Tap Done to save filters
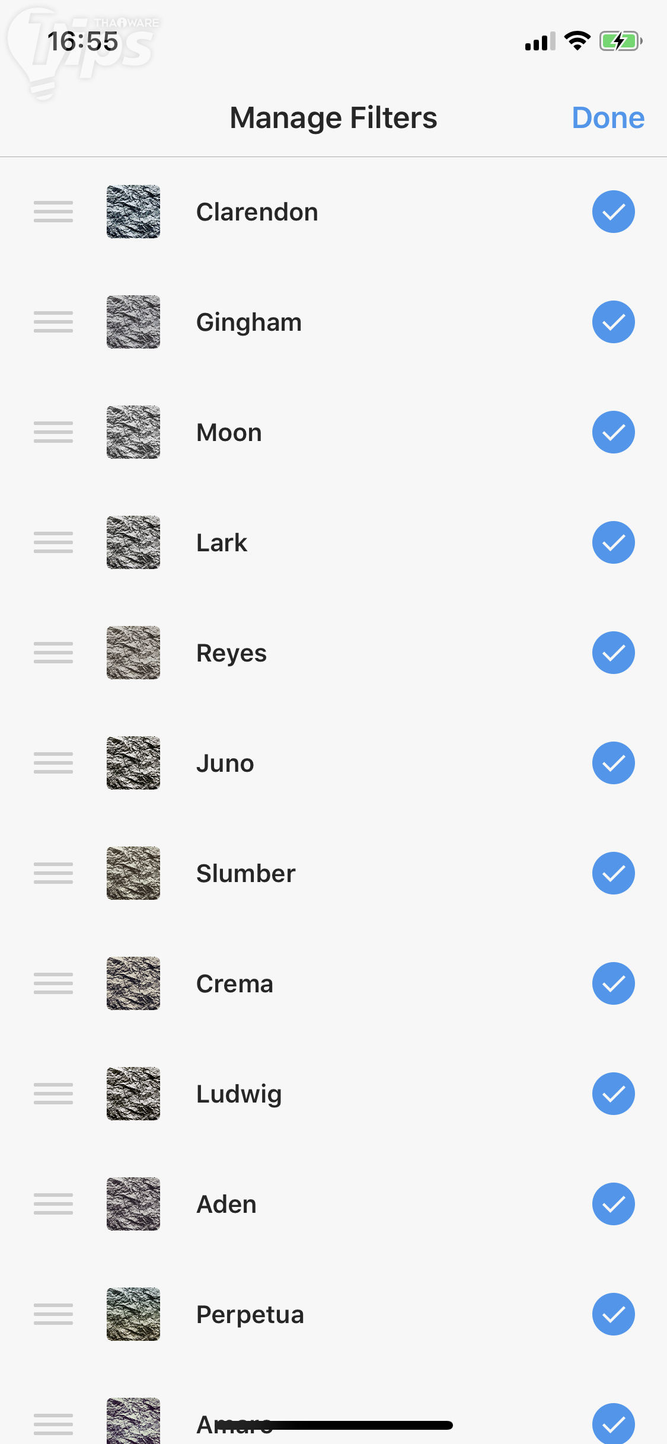 tap(608, 117)
